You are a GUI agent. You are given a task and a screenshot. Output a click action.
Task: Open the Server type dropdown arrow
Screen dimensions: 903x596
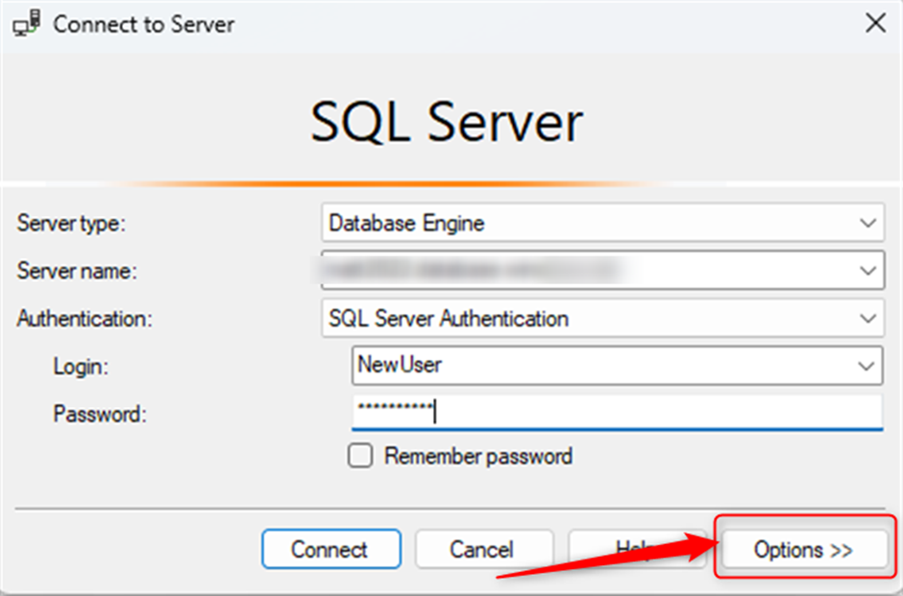(867, 223)
